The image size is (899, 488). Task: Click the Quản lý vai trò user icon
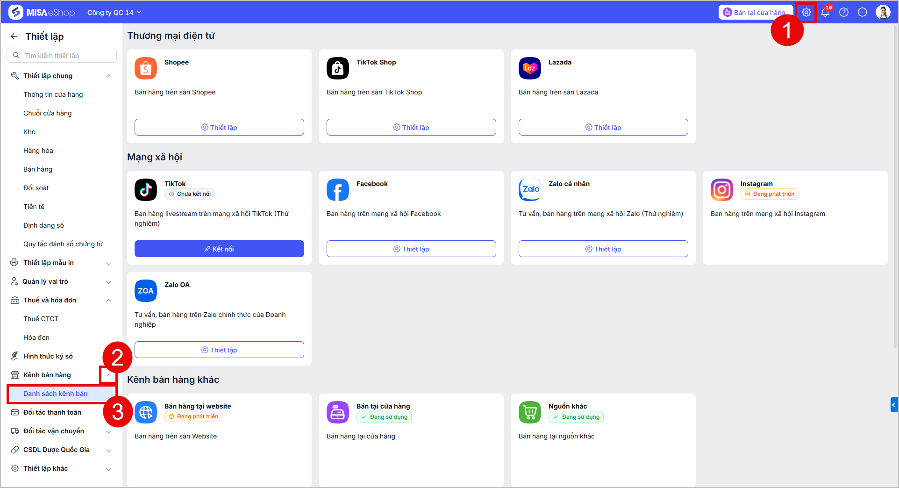click(15, 281)
